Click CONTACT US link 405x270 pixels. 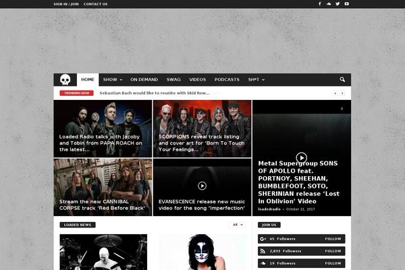(x=96, y=4)
